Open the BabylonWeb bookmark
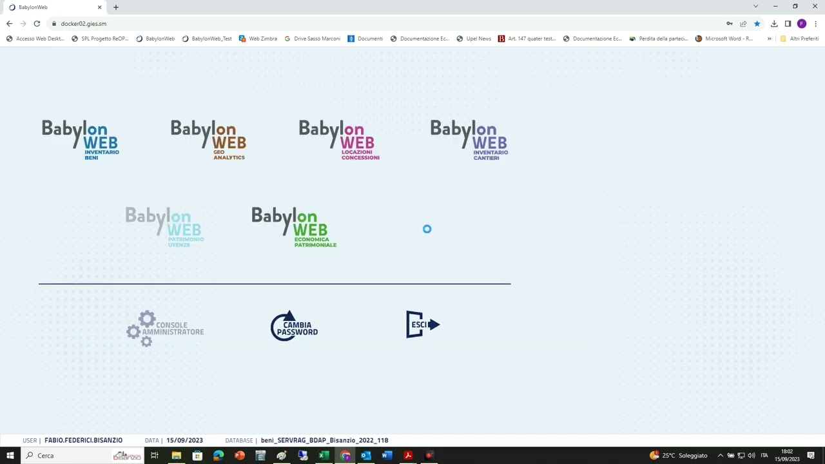825x464 pixels. [x=155, y=39]
